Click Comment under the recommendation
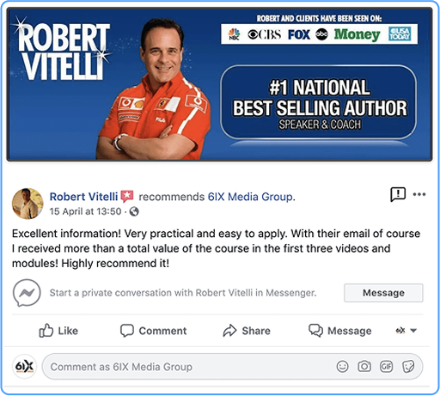The image size is (440, 396). pyautogui.click(x=153, y=331)
